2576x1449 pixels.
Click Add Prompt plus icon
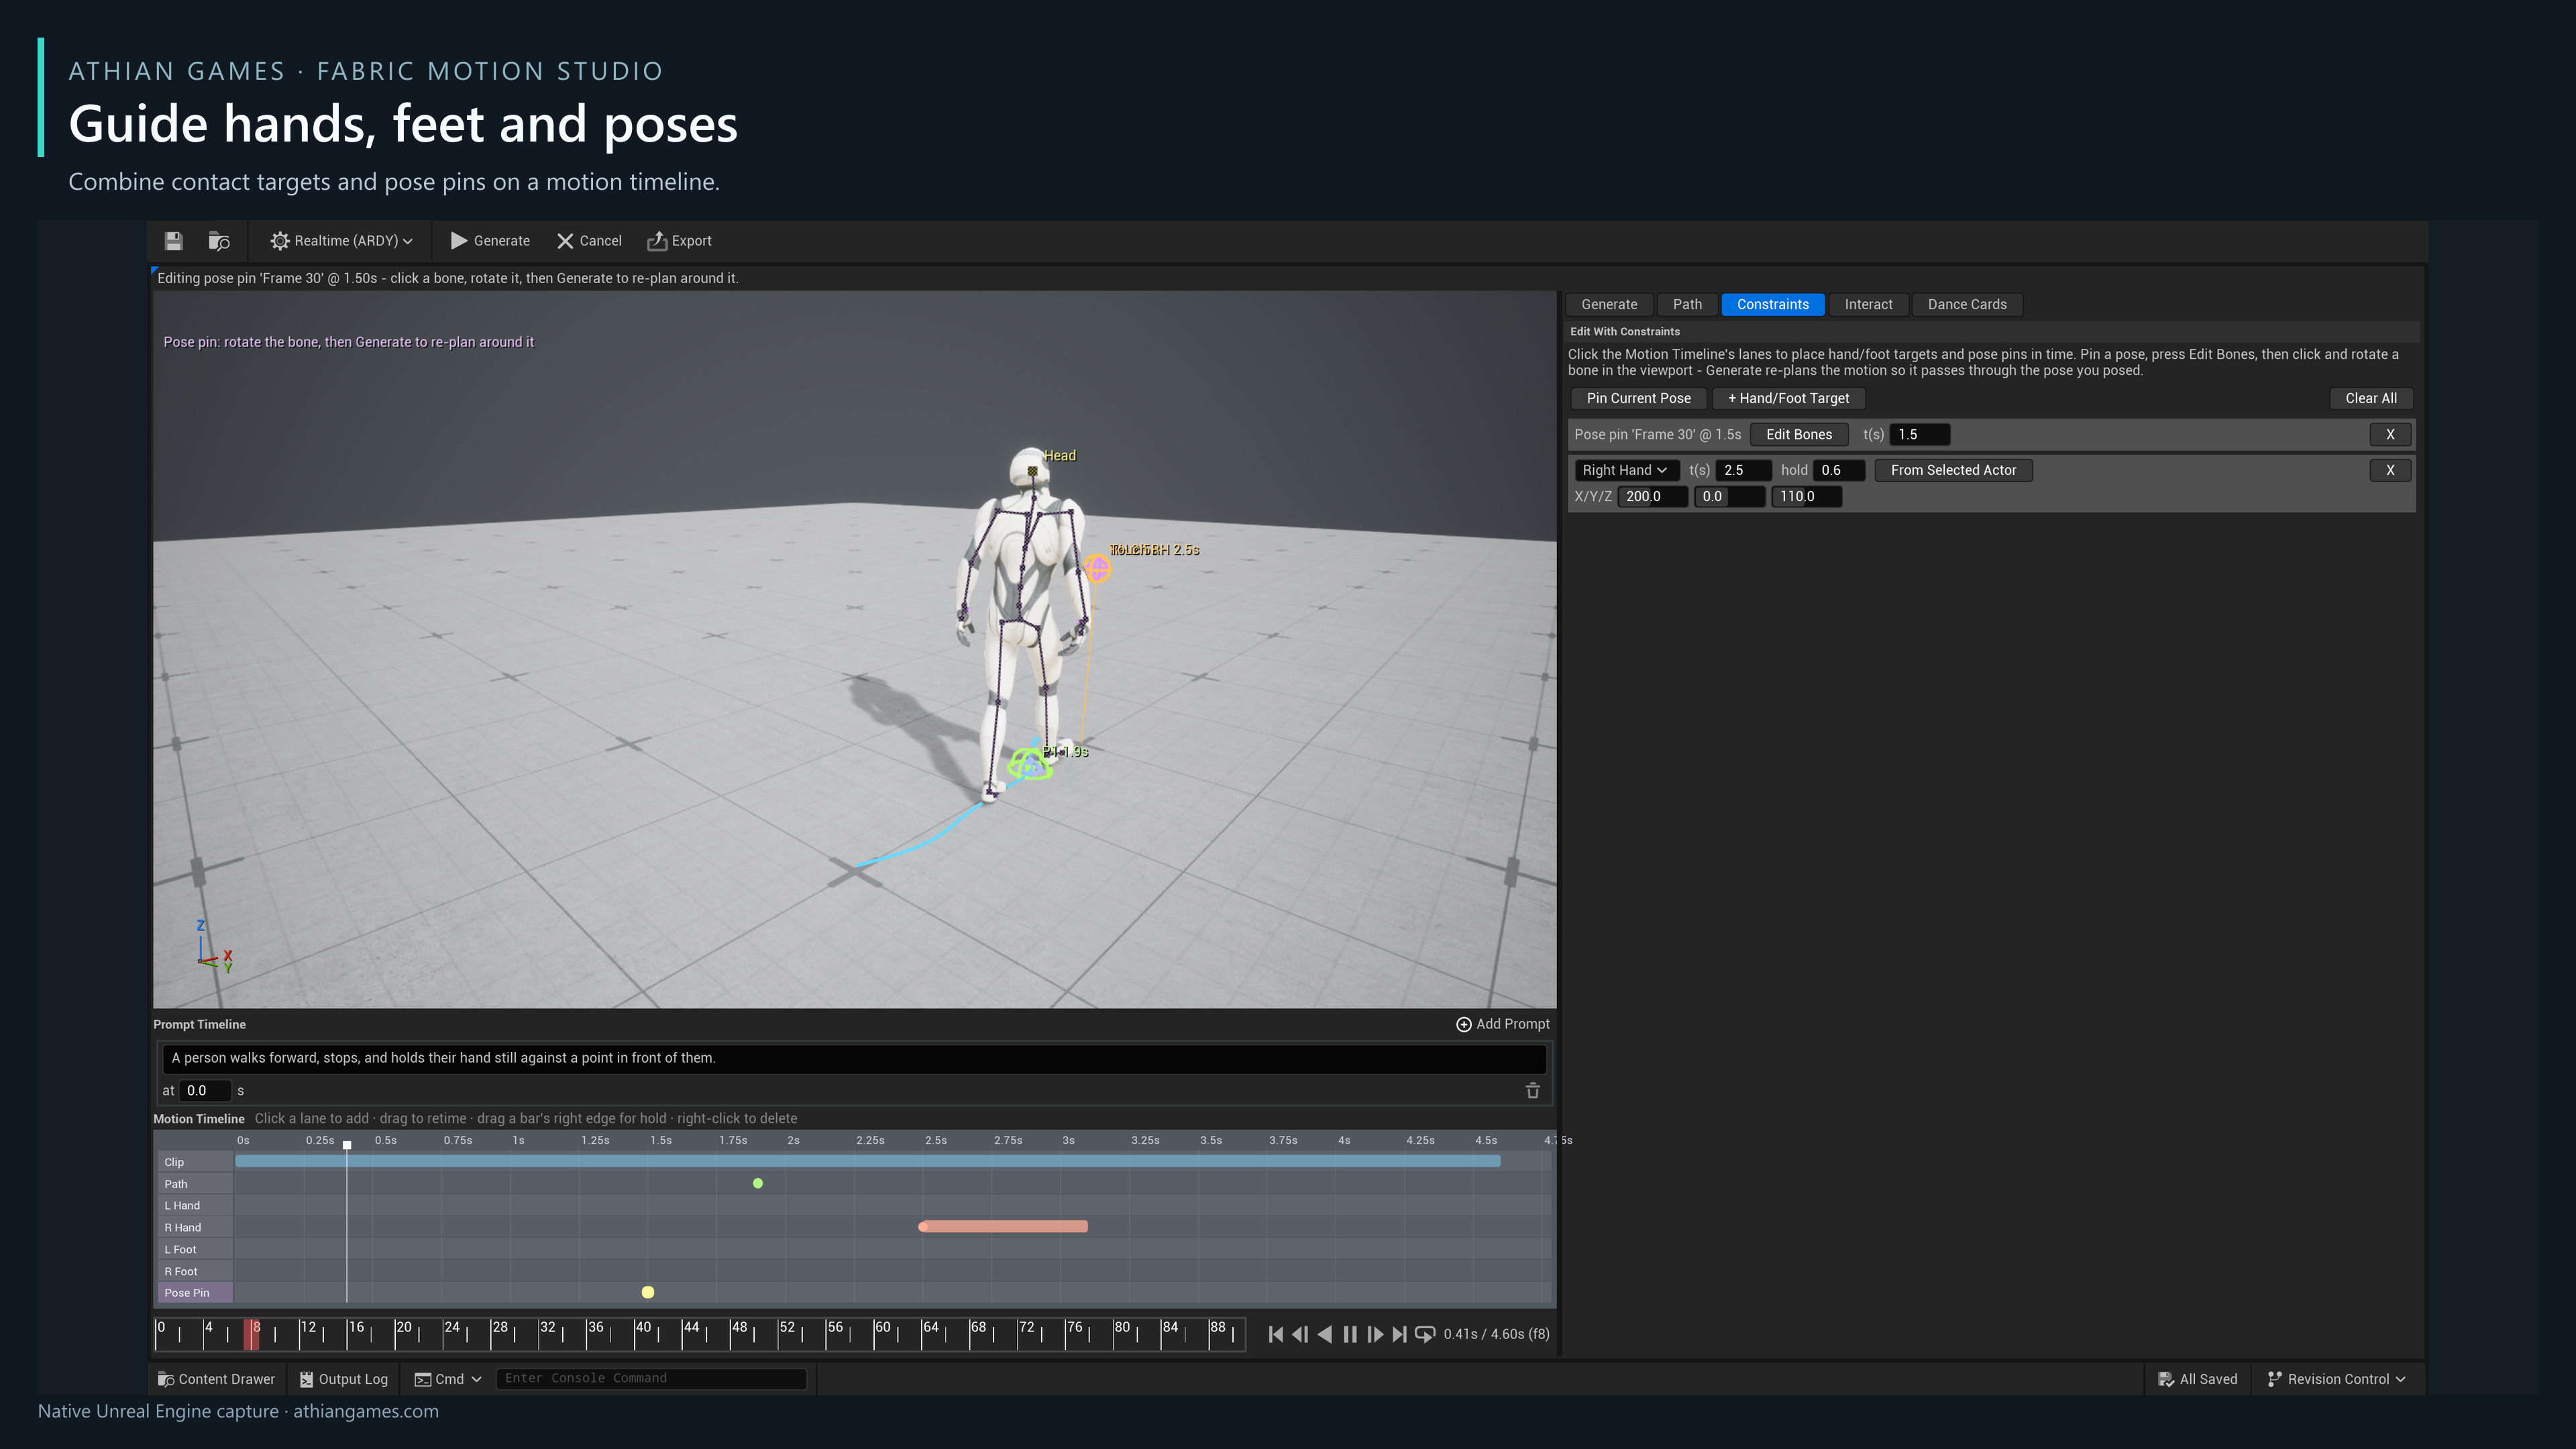coord(1463,1024)
